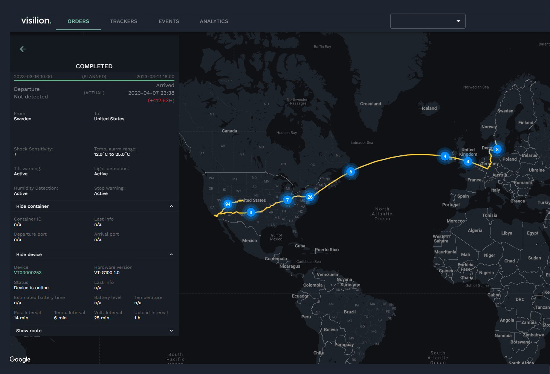Click the Stop warning Active value
550x374 pixels.
[x=101, y=193]
